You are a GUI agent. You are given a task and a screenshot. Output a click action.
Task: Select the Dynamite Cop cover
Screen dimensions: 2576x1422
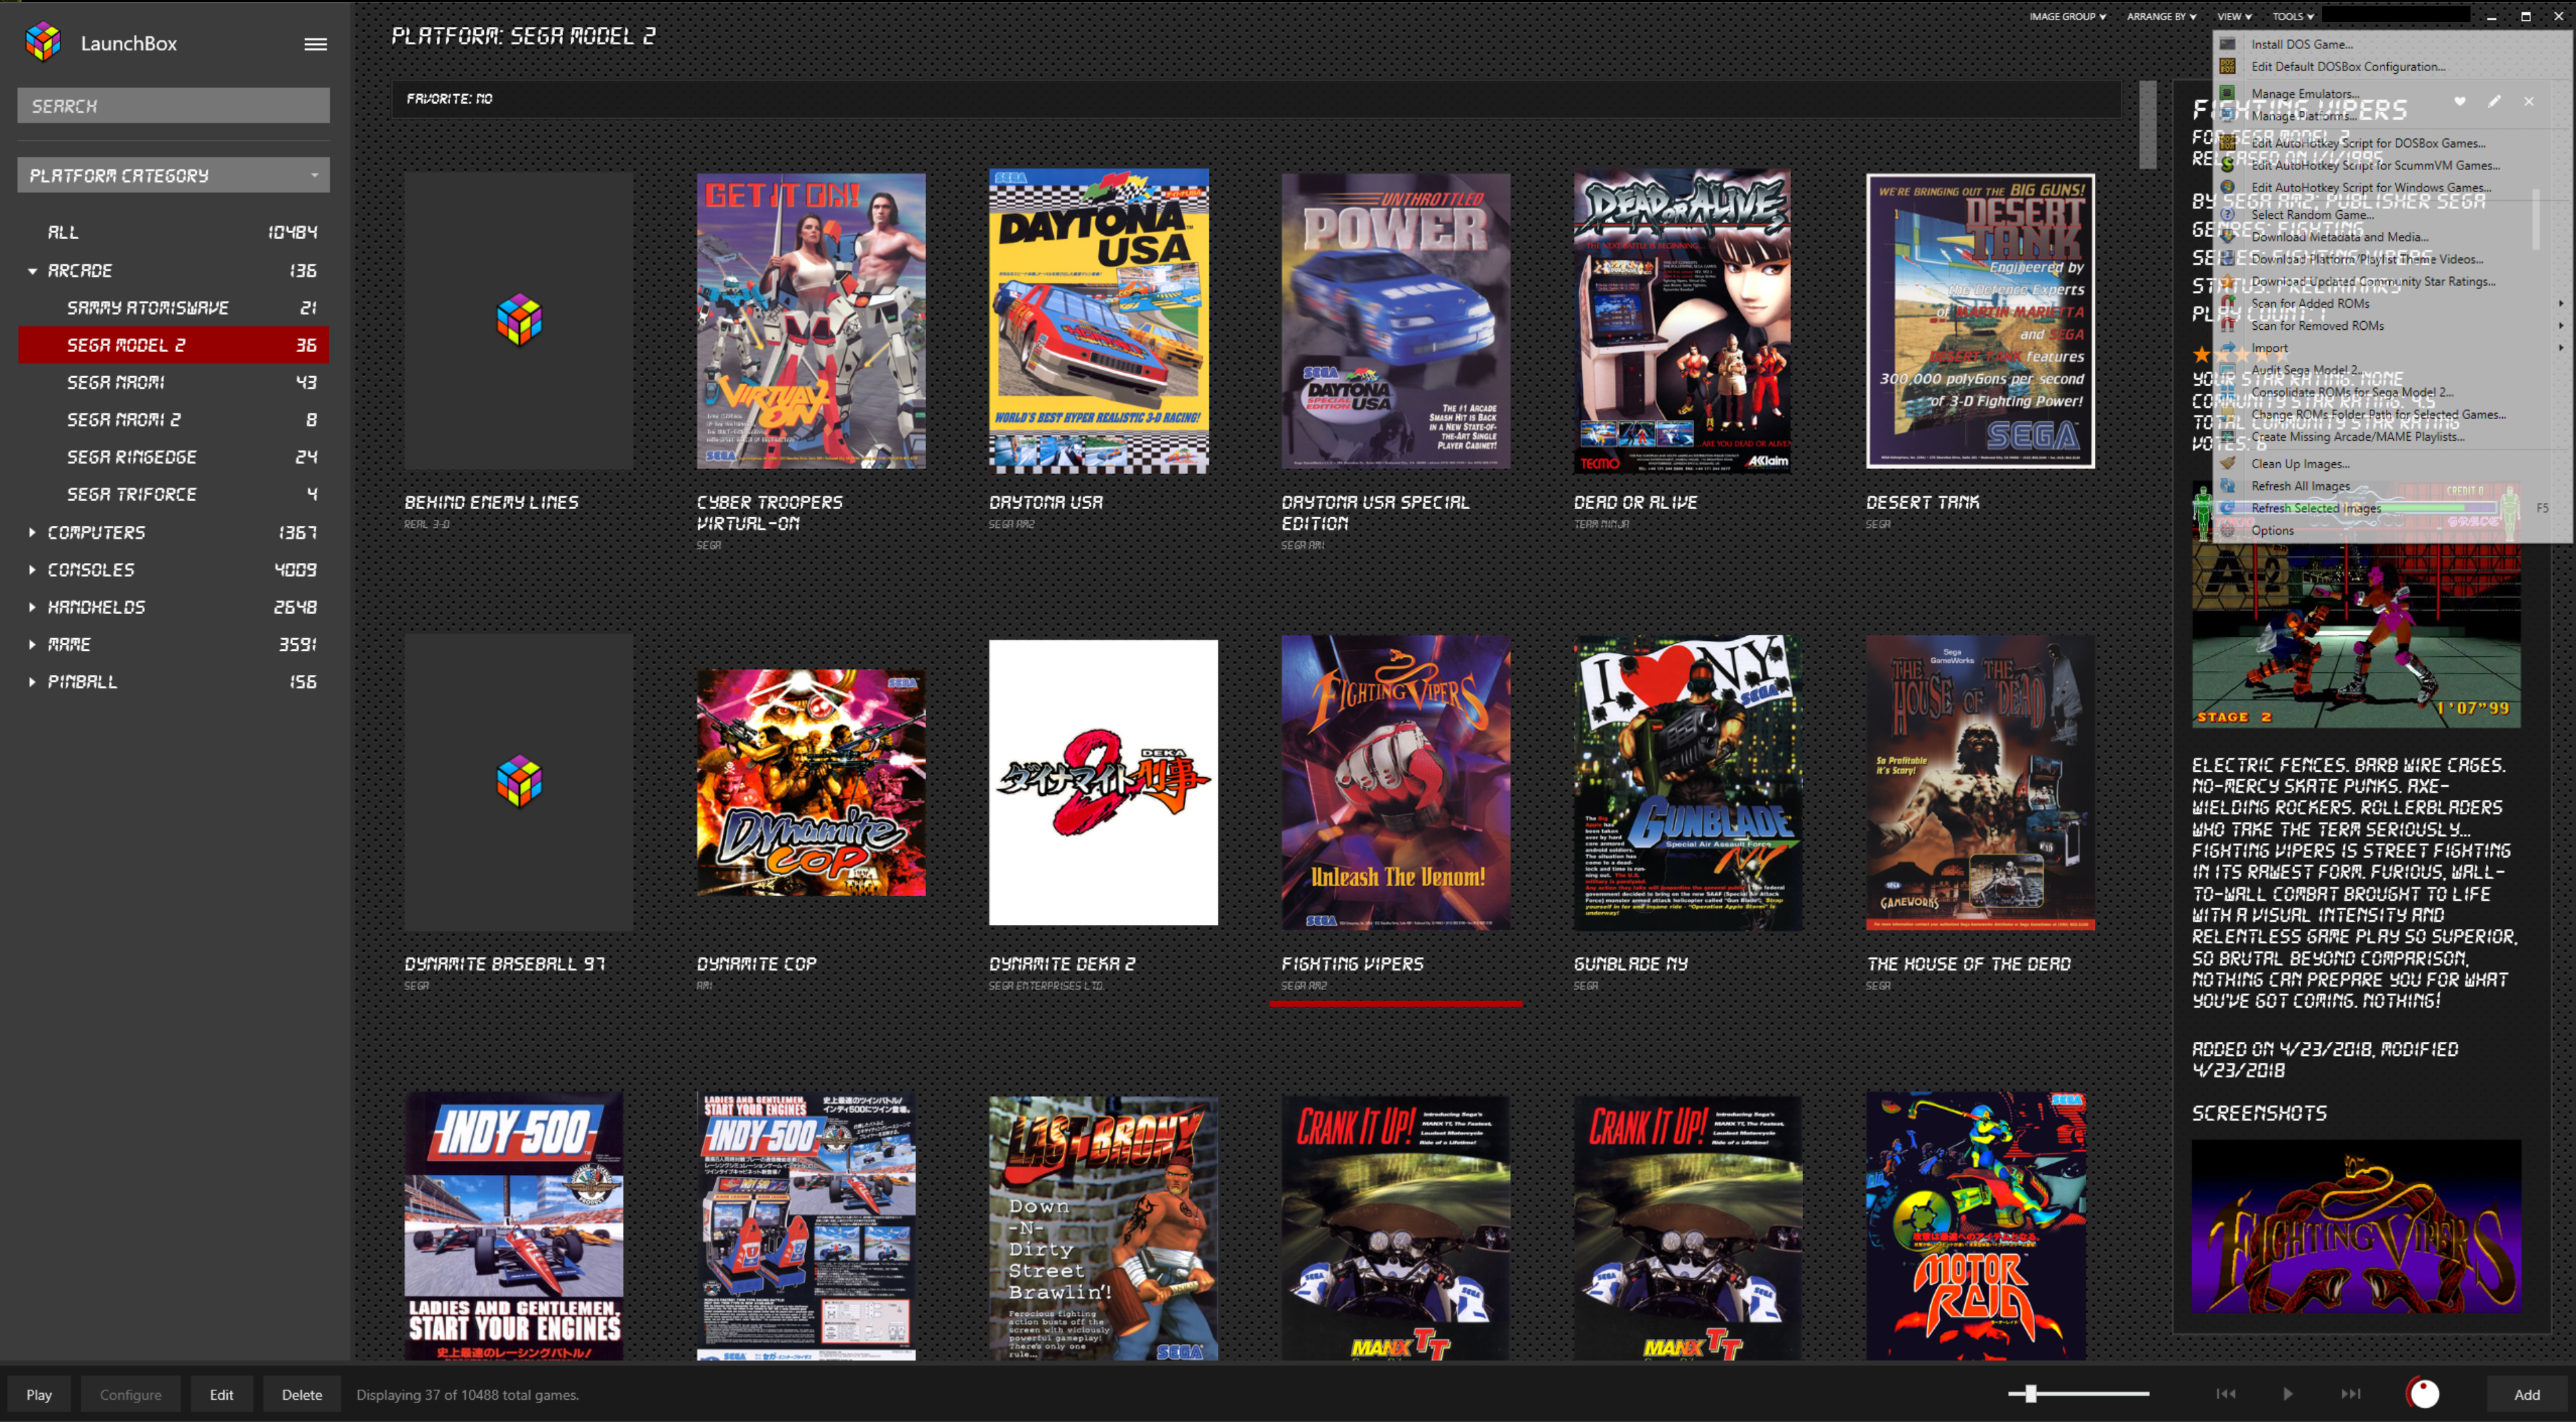pos(811,783)
